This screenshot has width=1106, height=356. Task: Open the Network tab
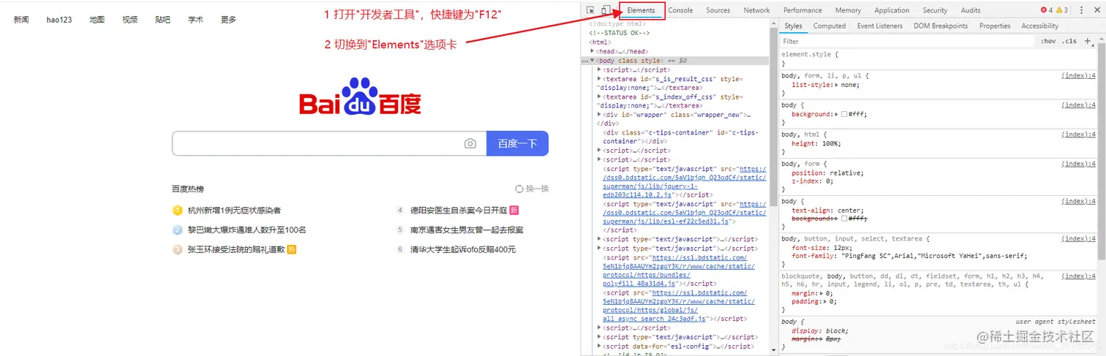756,10
